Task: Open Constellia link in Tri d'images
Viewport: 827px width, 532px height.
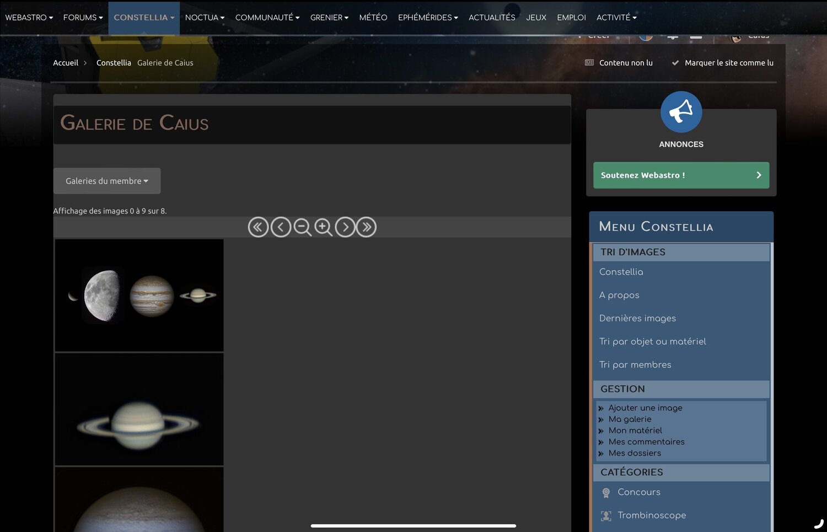Action: tap(621, 272)
